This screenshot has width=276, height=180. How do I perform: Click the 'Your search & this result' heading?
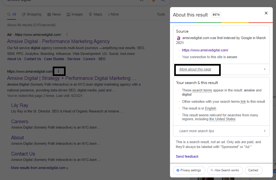pyautogui.click(x=197, y=83)
